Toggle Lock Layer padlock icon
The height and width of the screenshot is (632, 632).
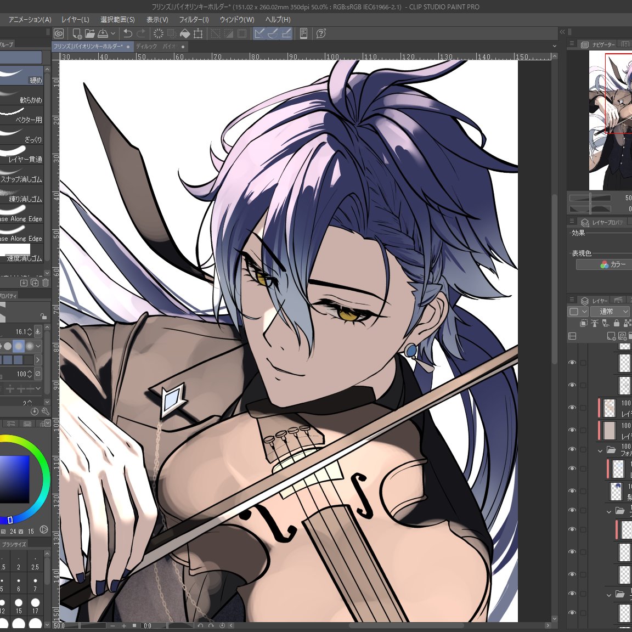(616, 323)
